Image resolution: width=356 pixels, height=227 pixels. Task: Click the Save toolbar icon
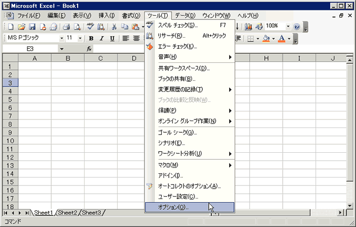[x=32, y=27]
